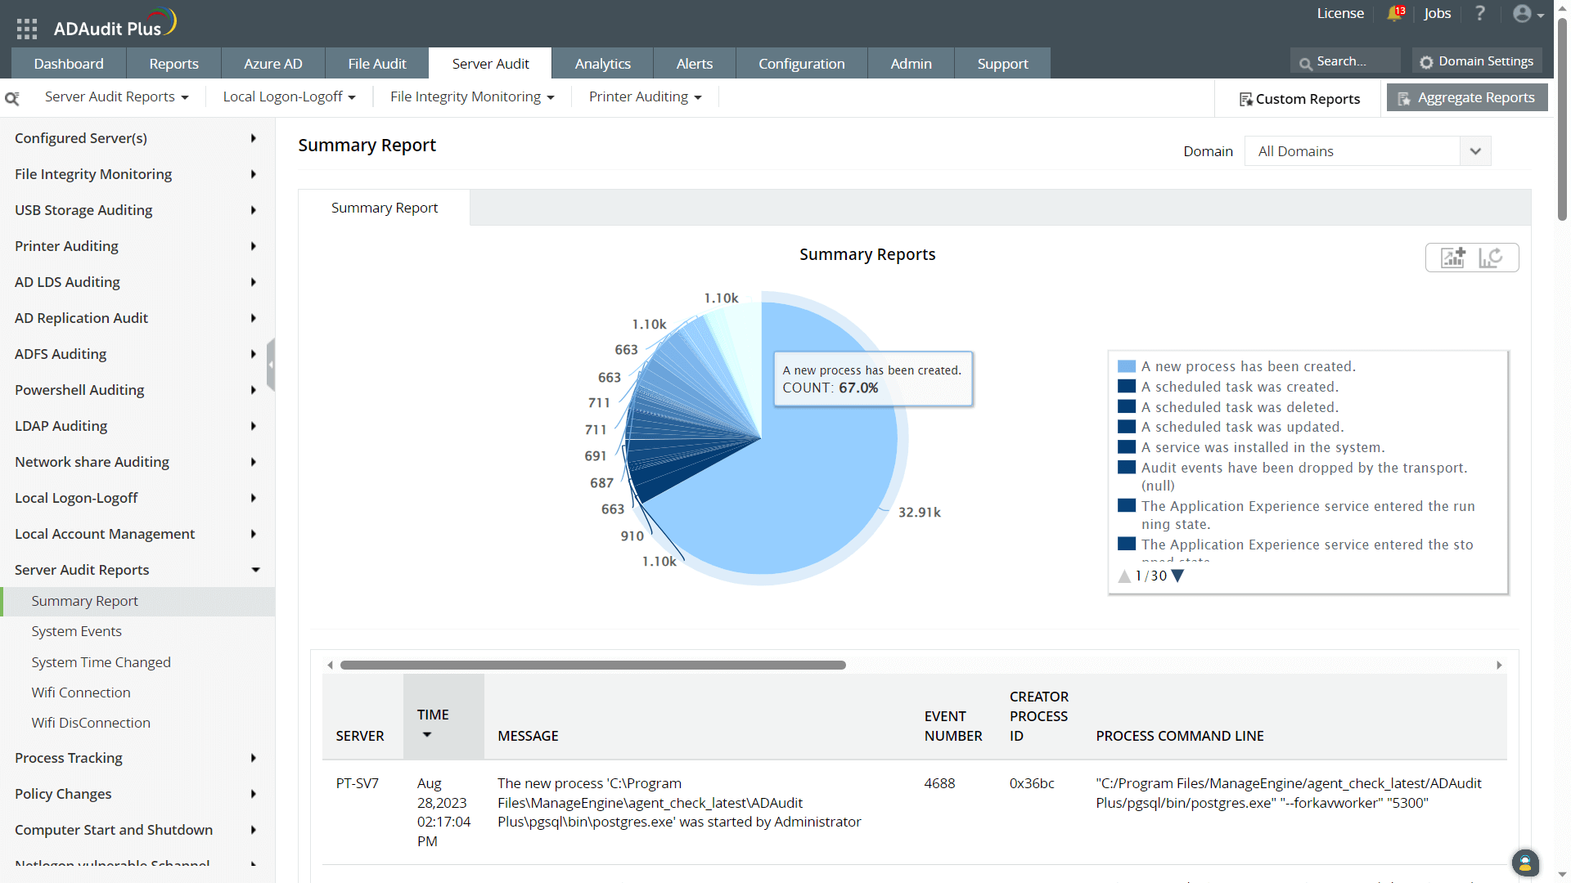The height and width of the screenshot is (883, 1571).
Task: Click the refresh chart icon
Action: click(x=1490, y=258)
